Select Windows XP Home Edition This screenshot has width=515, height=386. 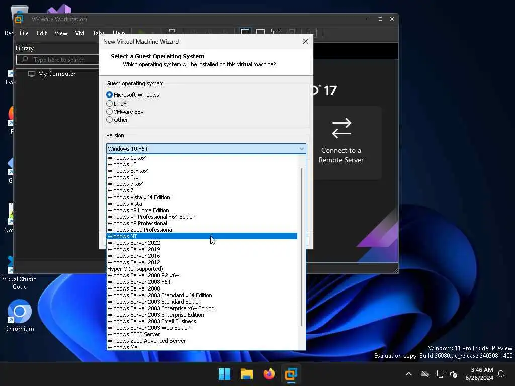pyautogui.click(x=202, y=210)
